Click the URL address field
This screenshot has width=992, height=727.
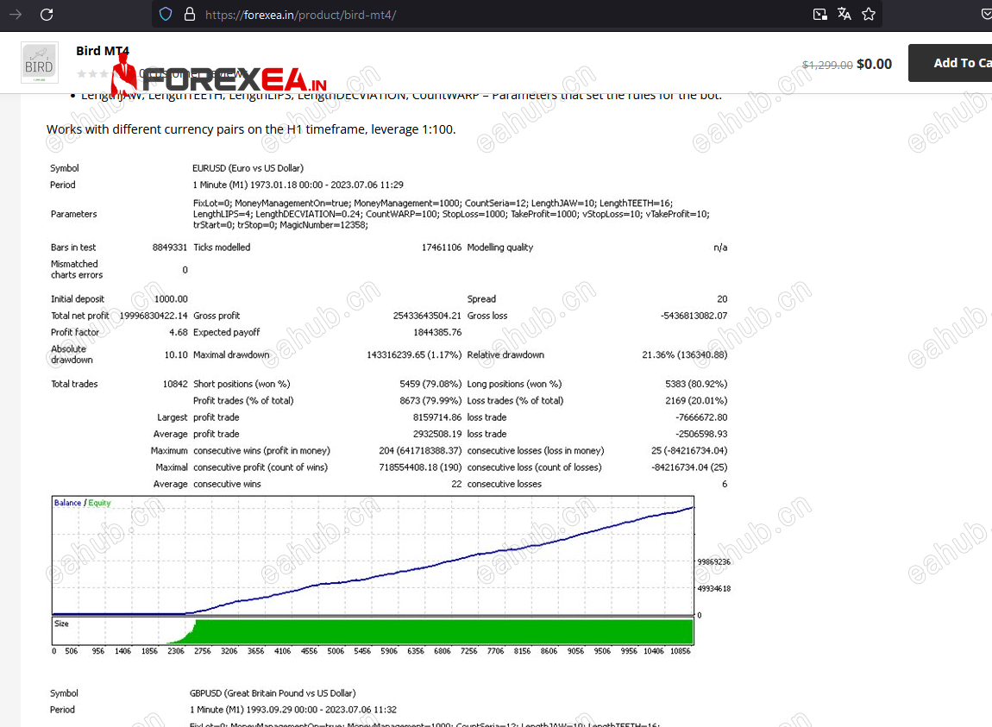click(x=300, y=15)
